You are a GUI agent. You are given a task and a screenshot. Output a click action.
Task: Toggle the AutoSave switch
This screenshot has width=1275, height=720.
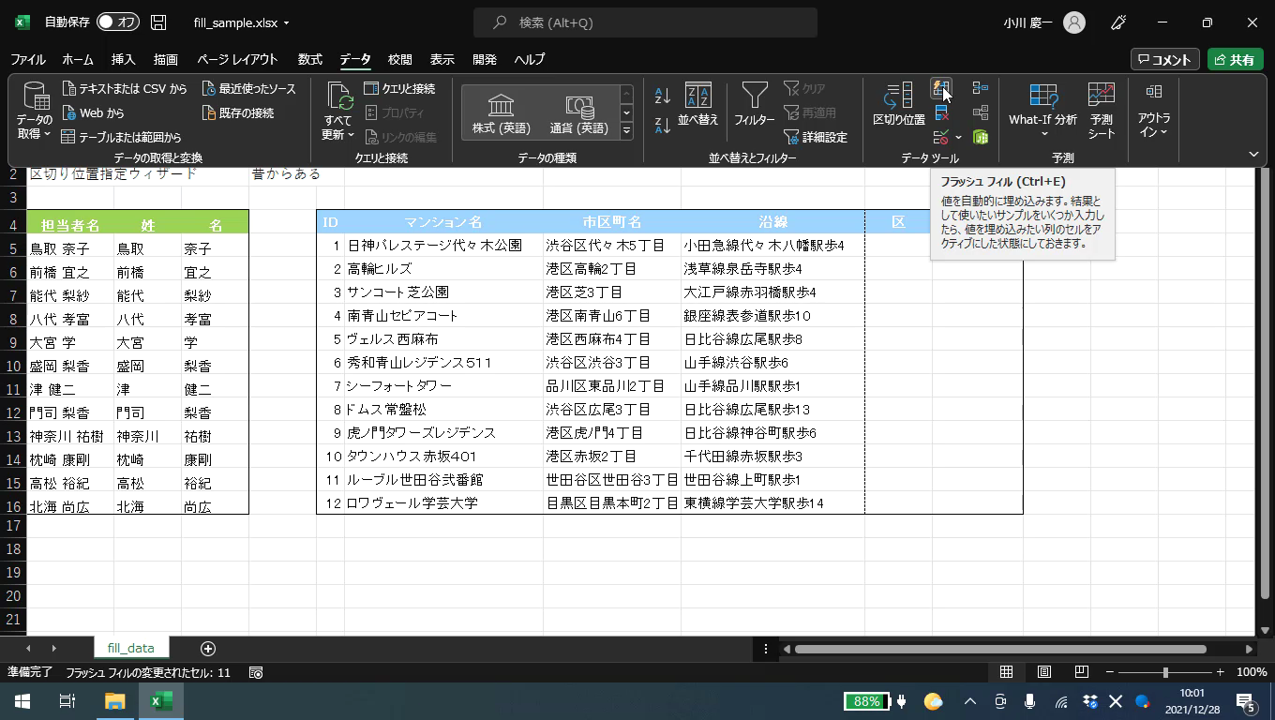(x=118, y=22)
